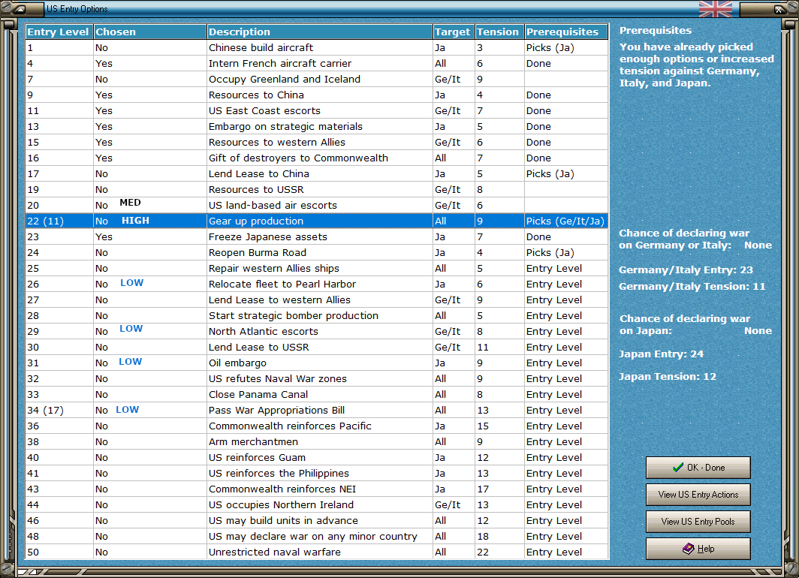Select 'Lend Lease to USSR' row
Screen dimensions: 799x578
(317, 348)
